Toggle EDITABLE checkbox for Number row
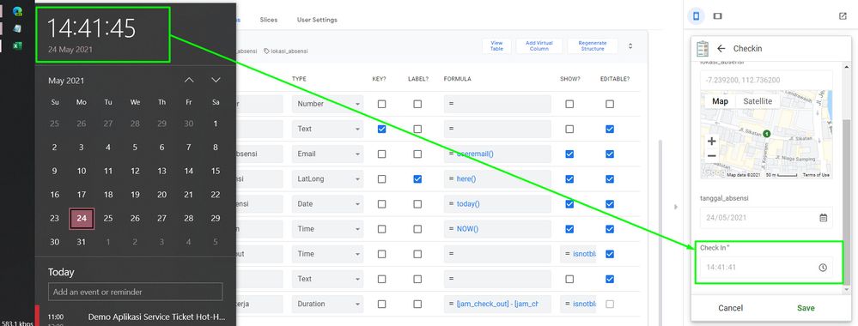 click(x=610, y=104)
